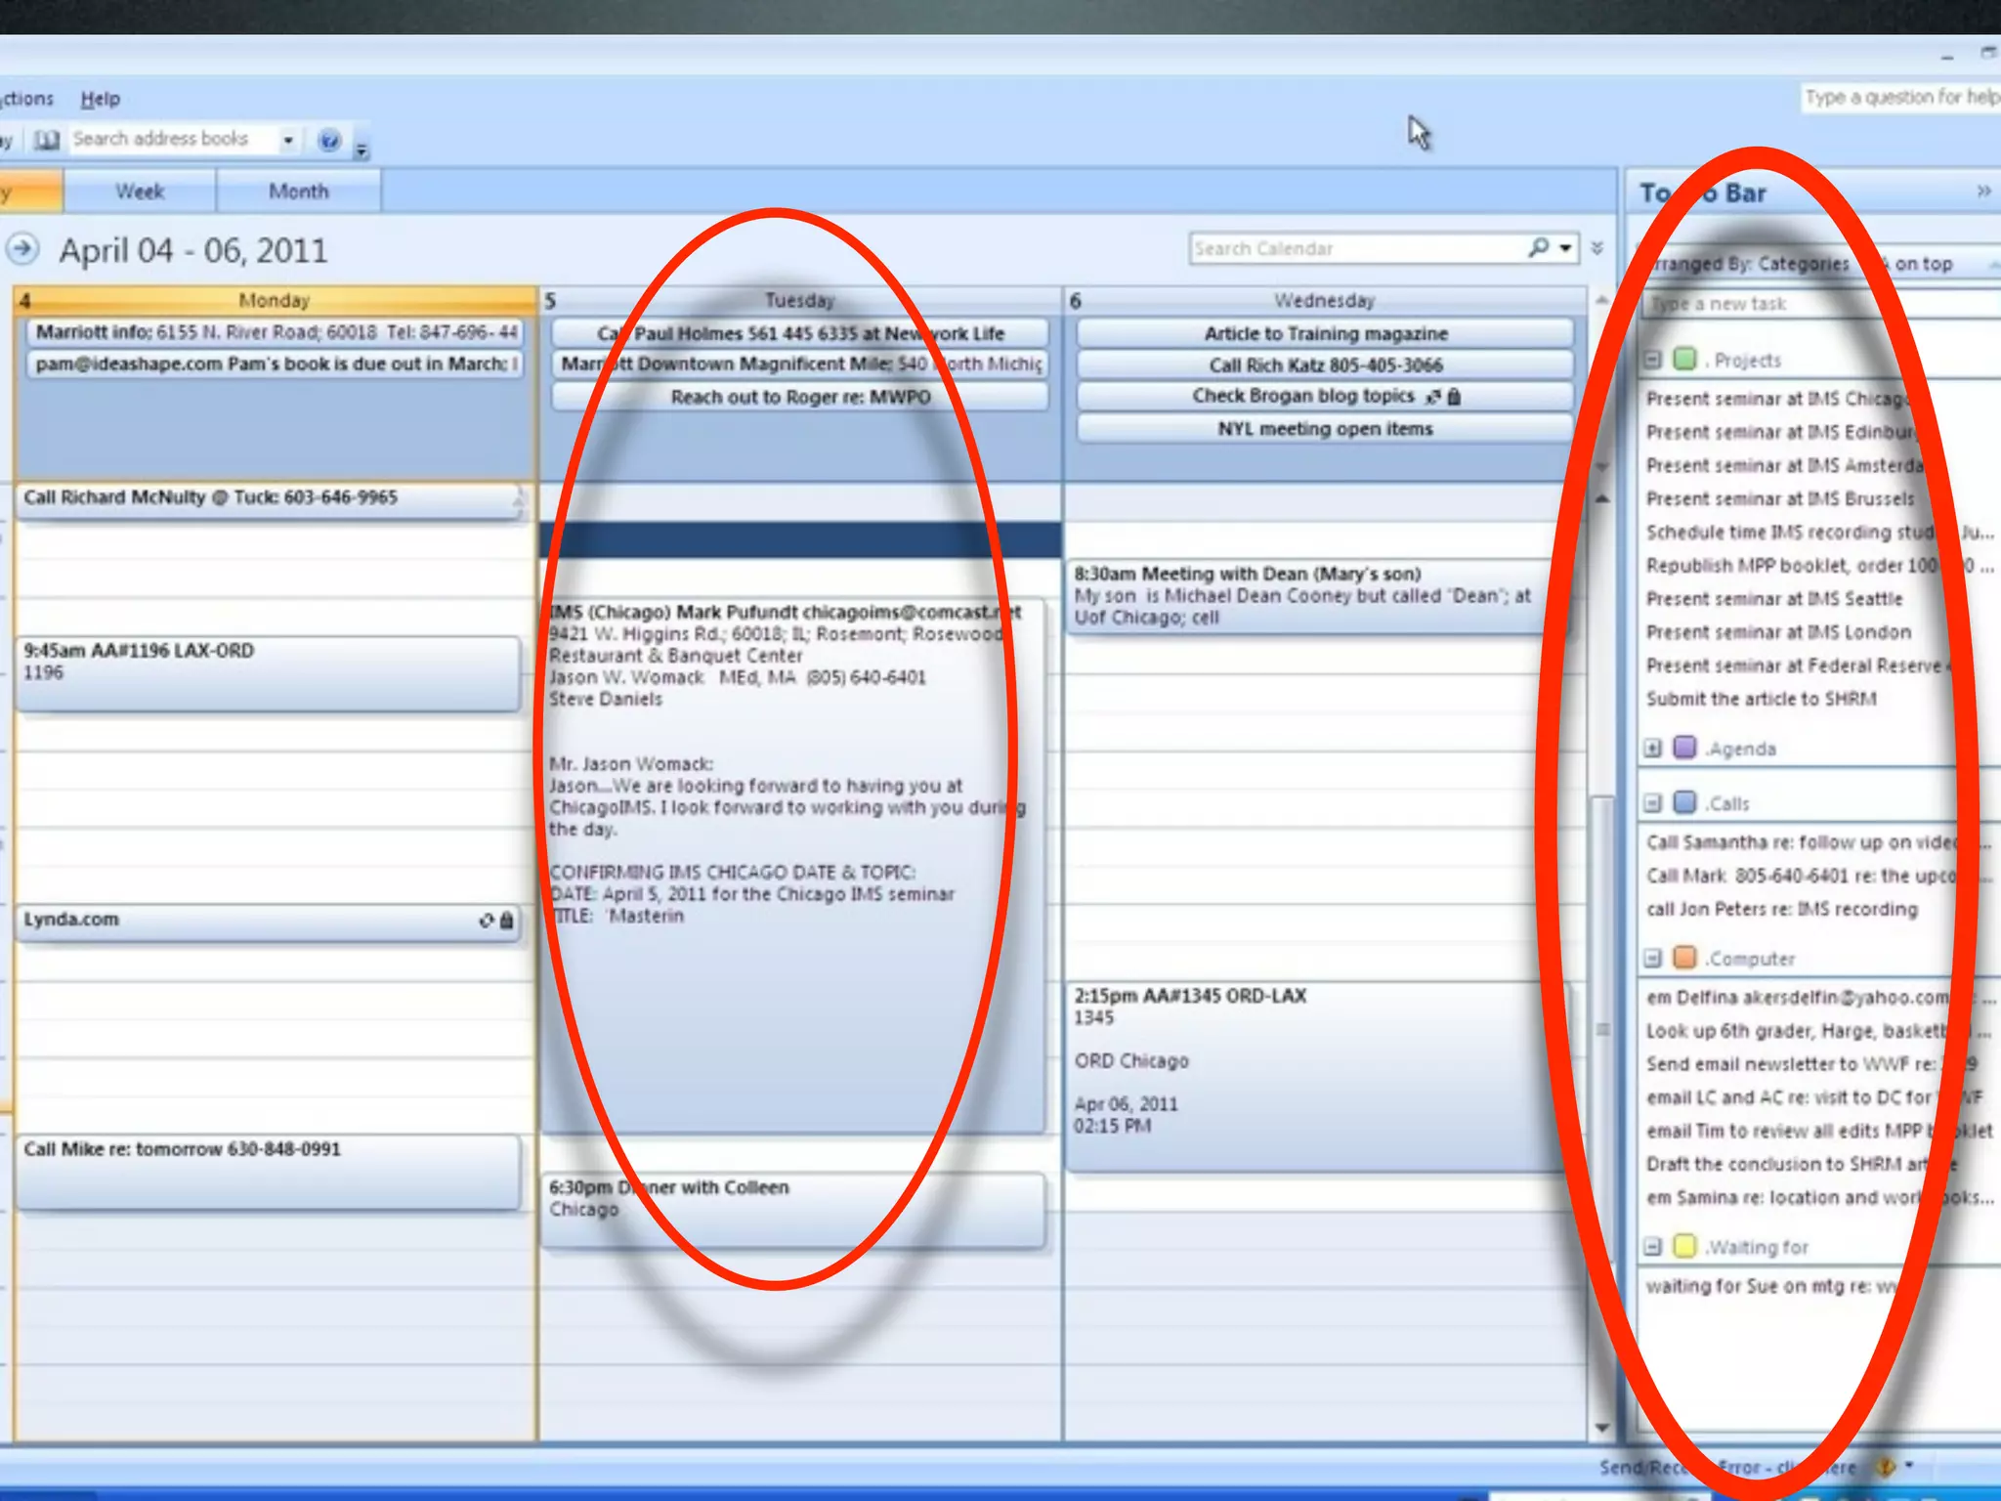Open Search address books dropdown arrow

[x=287, y=140]
